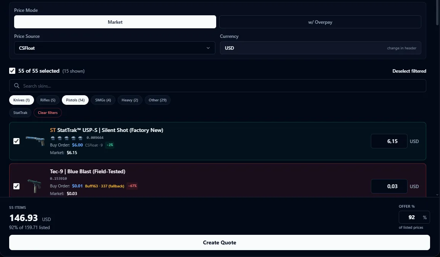The width and height of the screenshot is (440, 257).
Task: Click the Tec-9 Blue Blast title
Action: tap(87, 171)
